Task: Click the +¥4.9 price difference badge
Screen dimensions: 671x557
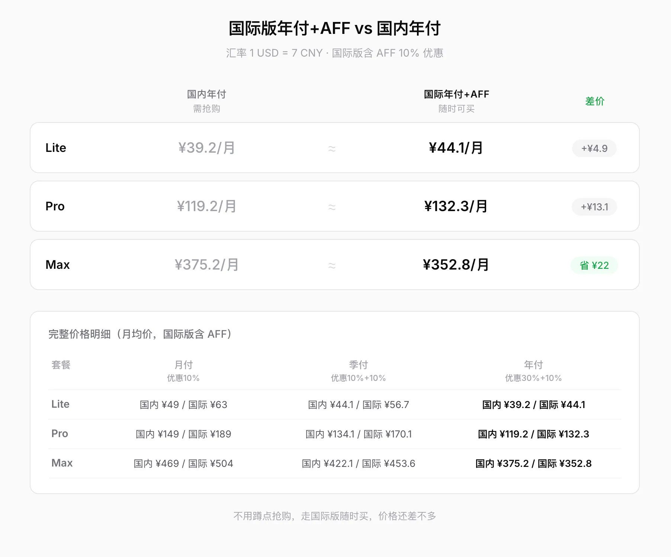Action: pos(594,149)
